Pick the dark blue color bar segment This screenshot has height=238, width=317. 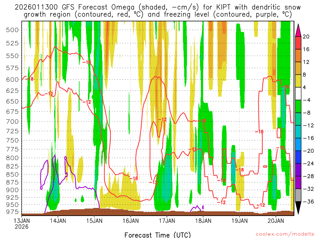(x=299, y=157)
